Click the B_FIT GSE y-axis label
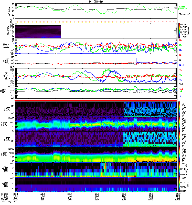This screenshot has height=205, width=192. [x=6, y=46]
